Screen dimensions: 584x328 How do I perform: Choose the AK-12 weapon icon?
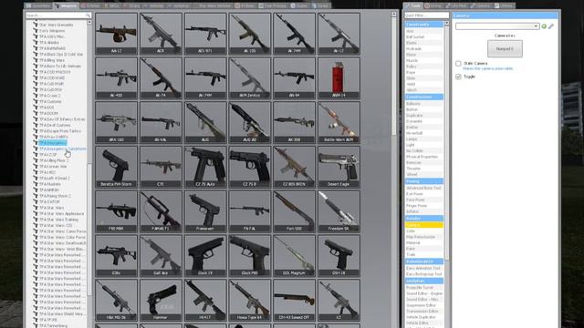click(339, 34)
